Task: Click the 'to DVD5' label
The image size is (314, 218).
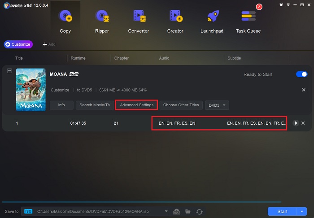Action: tap(84, 90)
